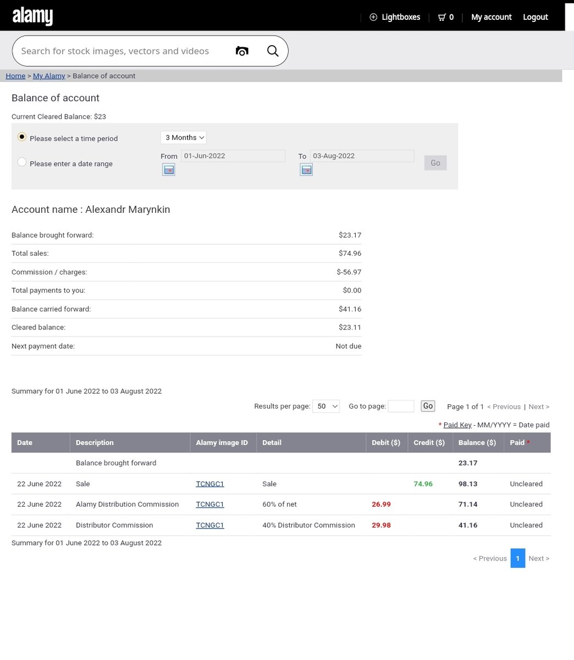Click the Date column header
The height and width of the screenshot is (660, 574).
tap(41, 443)
